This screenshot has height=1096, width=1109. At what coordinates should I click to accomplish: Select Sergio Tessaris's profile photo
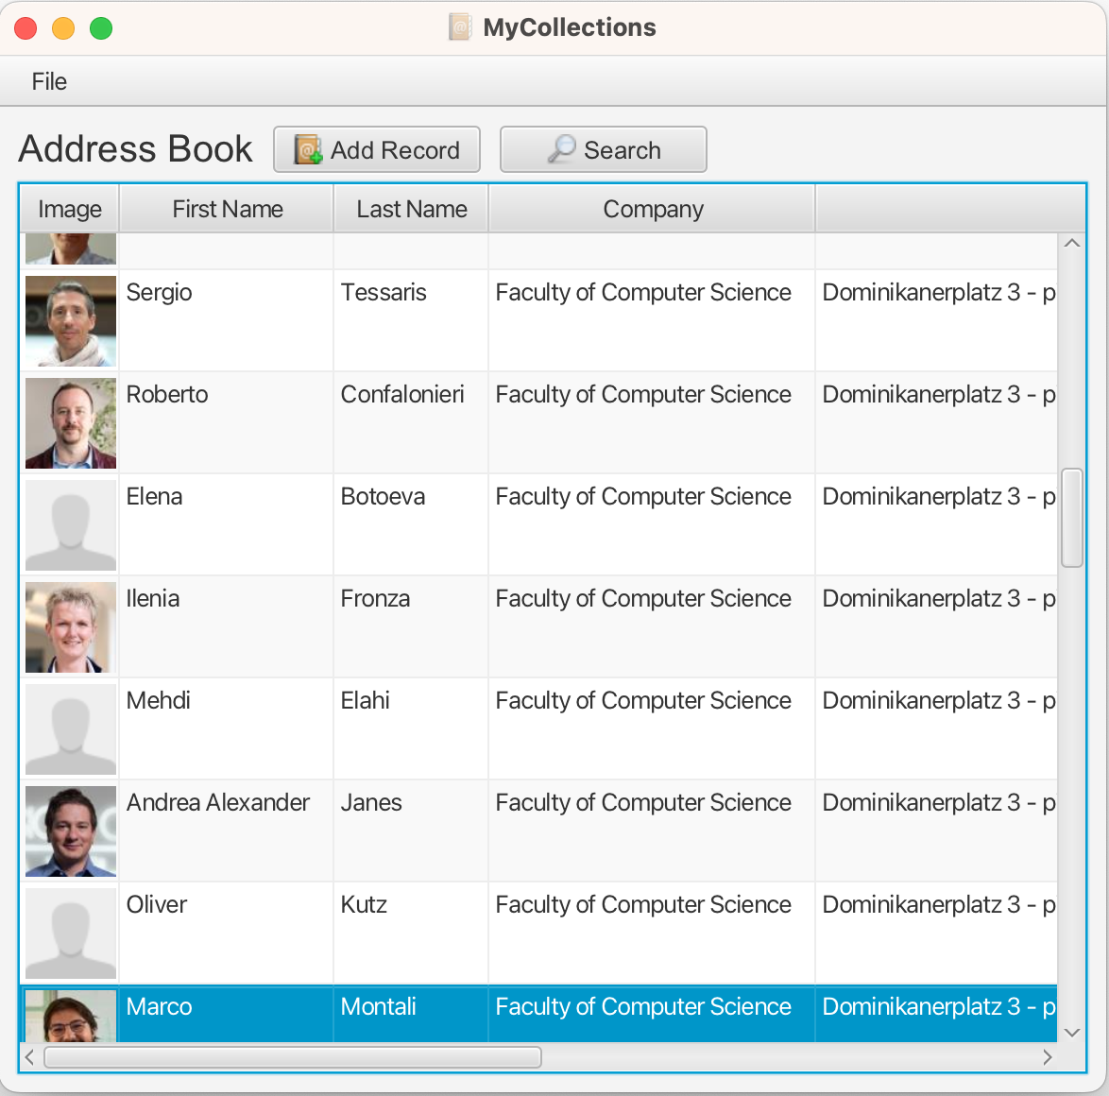[71, 321]
